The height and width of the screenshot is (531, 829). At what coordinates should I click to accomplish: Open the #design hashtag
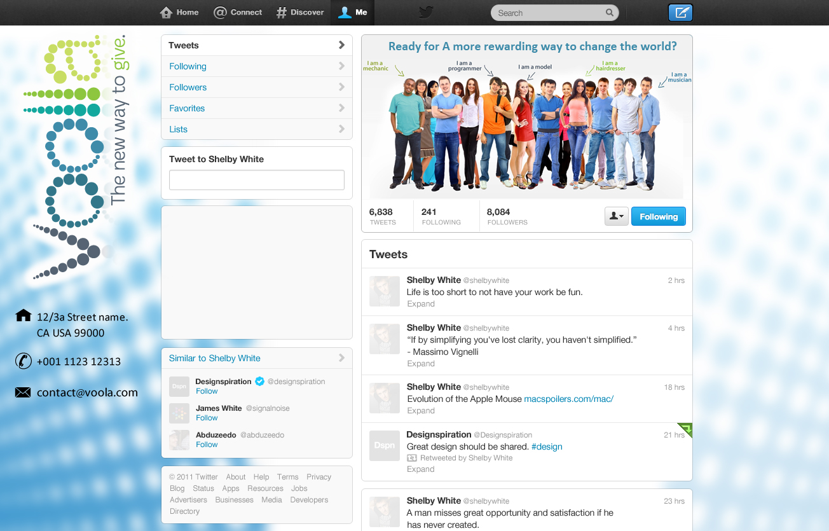pos(547,446)
